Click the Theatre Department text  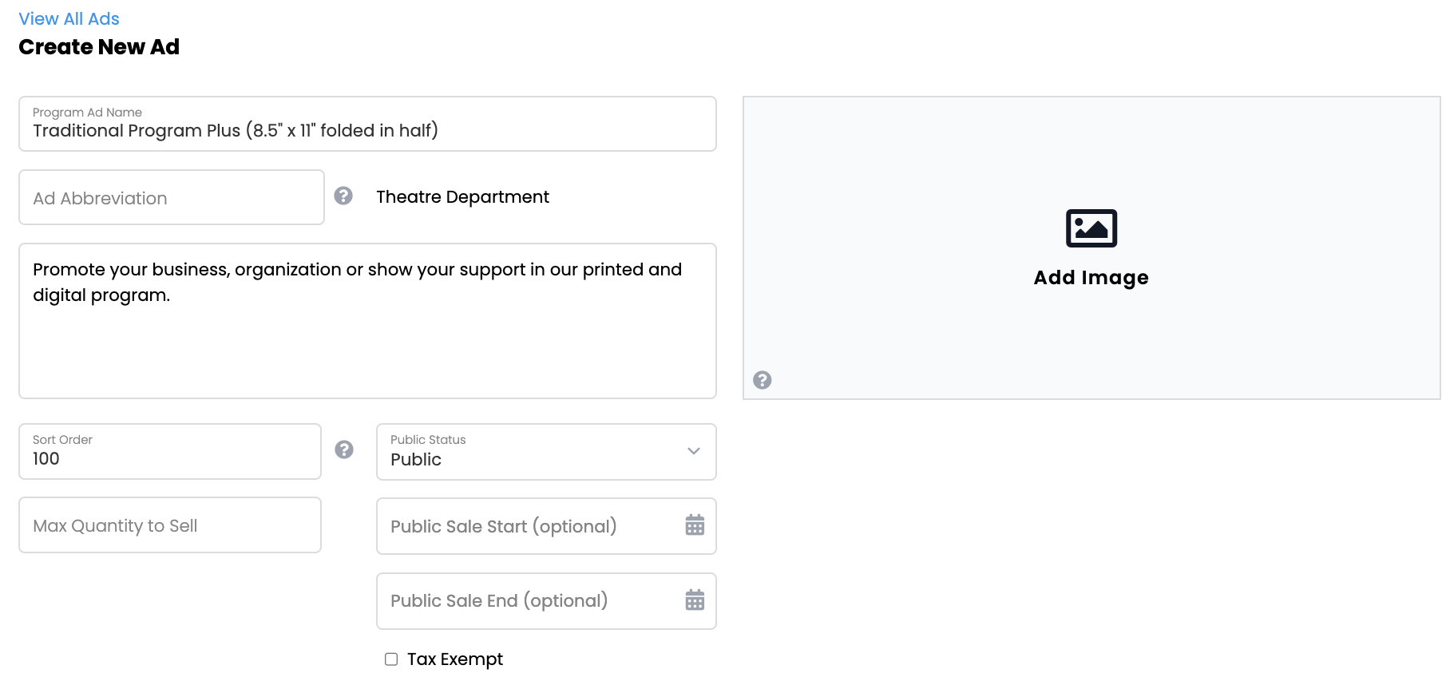pos(462,197)
